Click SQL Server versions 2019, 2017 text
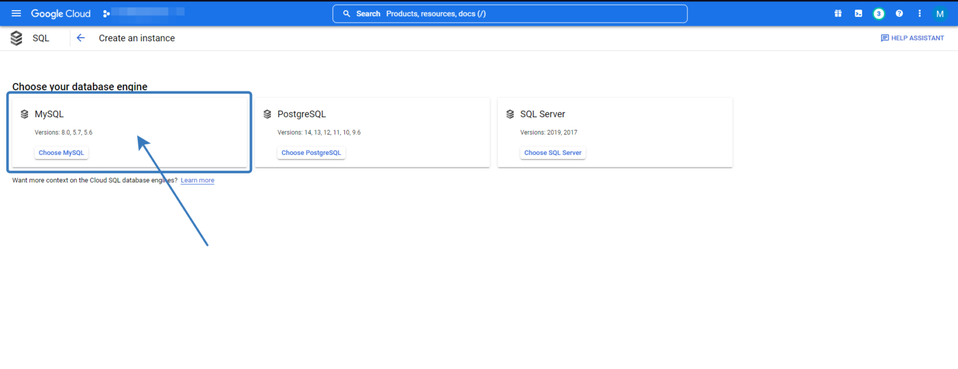 click(548, 132)
